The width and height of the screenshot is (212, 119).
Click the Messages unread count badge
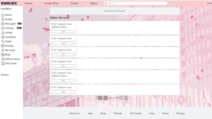click(x=20, y=23)
